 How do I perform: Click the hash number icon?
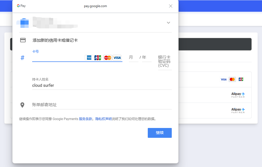(x=22, y=58)
